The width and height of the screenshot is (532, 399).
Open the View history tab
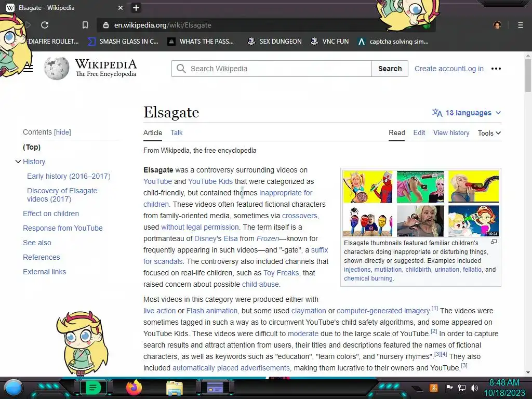point(451,132)
